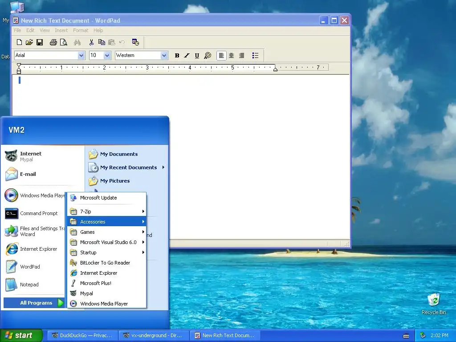This screenshot has width=456, height=342.
Task: Toggle Underline formatting in WordPad
Action: (x=197, y=56)
